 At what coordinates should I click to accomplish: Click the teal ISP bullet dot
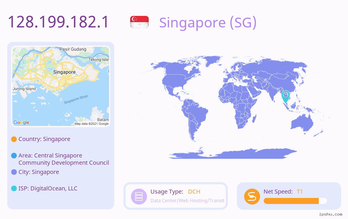pyautogui.click(x=14, y=188)
